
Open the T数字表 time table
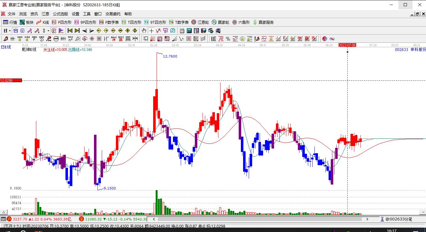coord(179,22)
